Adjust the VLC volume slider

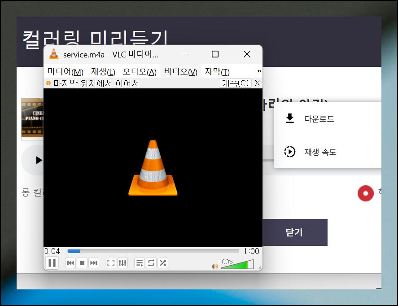[237, 264]
